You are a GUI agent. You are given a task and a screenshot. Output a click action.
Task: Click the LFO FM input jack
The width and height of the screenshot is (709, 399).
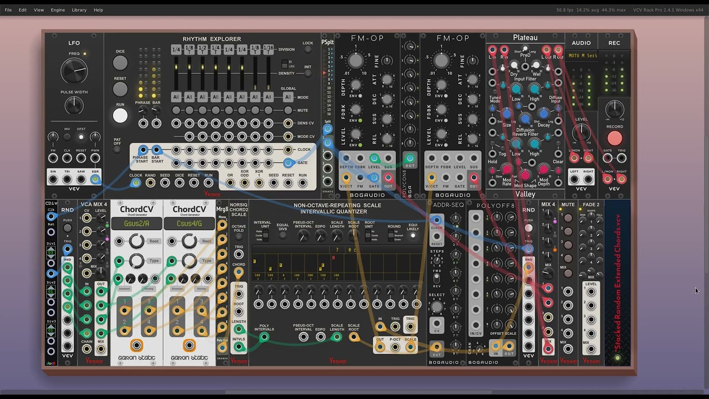tap(53, 158)
